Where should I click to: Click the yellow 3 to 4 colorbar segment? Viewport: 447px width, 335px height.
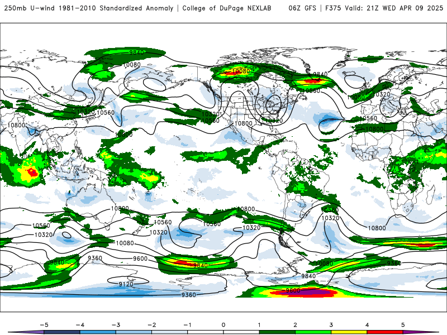coord(349,332)
